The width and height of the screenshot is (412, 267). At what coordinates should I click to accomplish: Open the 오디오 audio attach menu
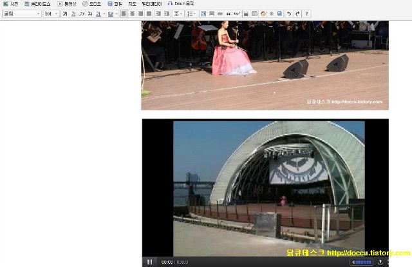(x=91, y=4)
